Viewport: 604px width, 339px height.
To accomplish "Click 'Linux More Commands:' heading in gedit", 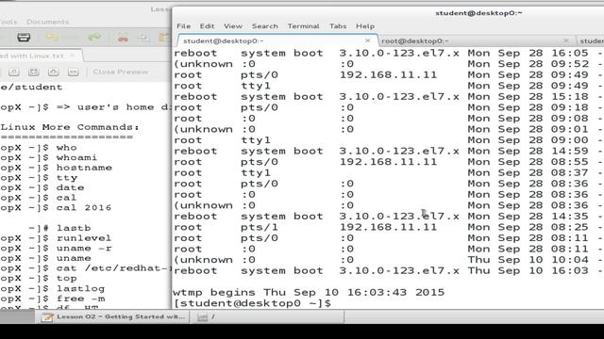I will (x=70, y=127).
